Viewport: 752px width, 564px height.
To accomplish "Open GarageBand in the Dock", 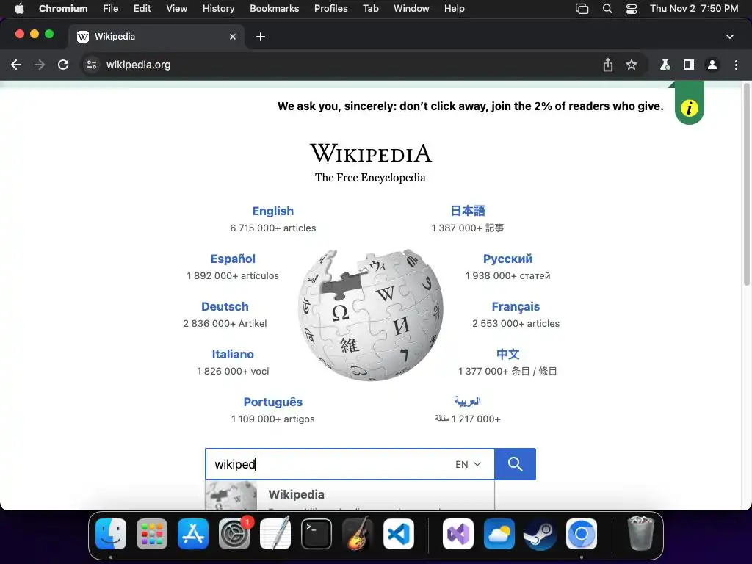I will tap(358, 534).
